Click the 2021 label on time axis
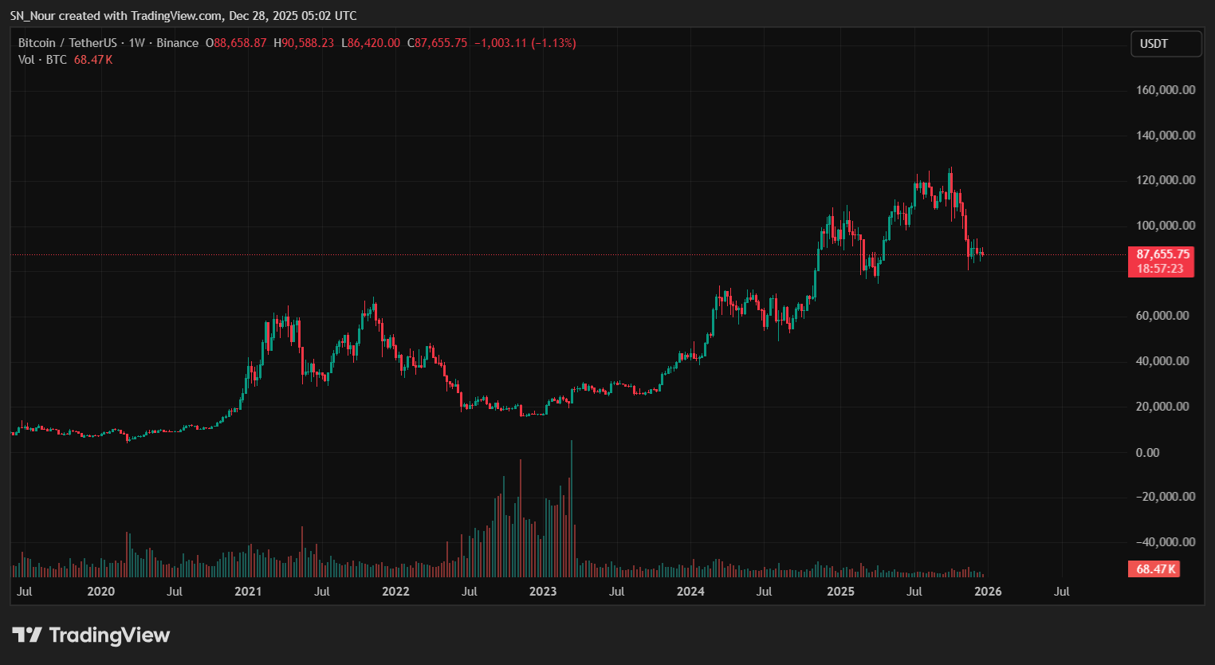Image resolution: width=1215 pixels, height=665 pixels. (x=248, y=592)
